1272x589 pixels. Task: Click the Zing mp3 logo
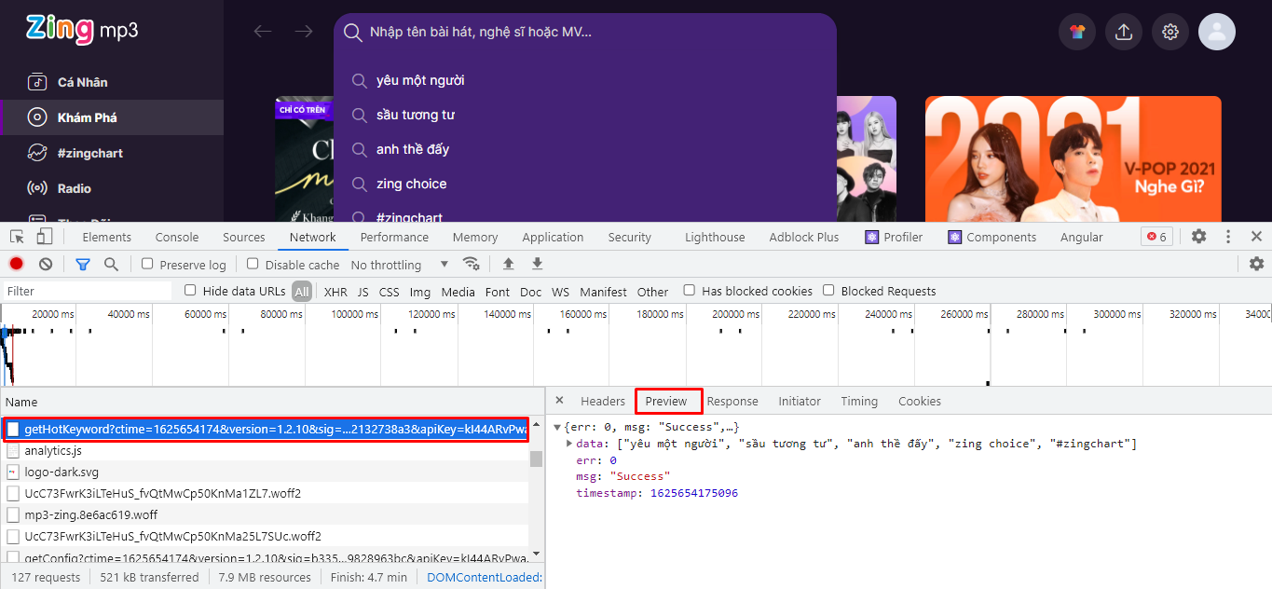click(82, 30)
